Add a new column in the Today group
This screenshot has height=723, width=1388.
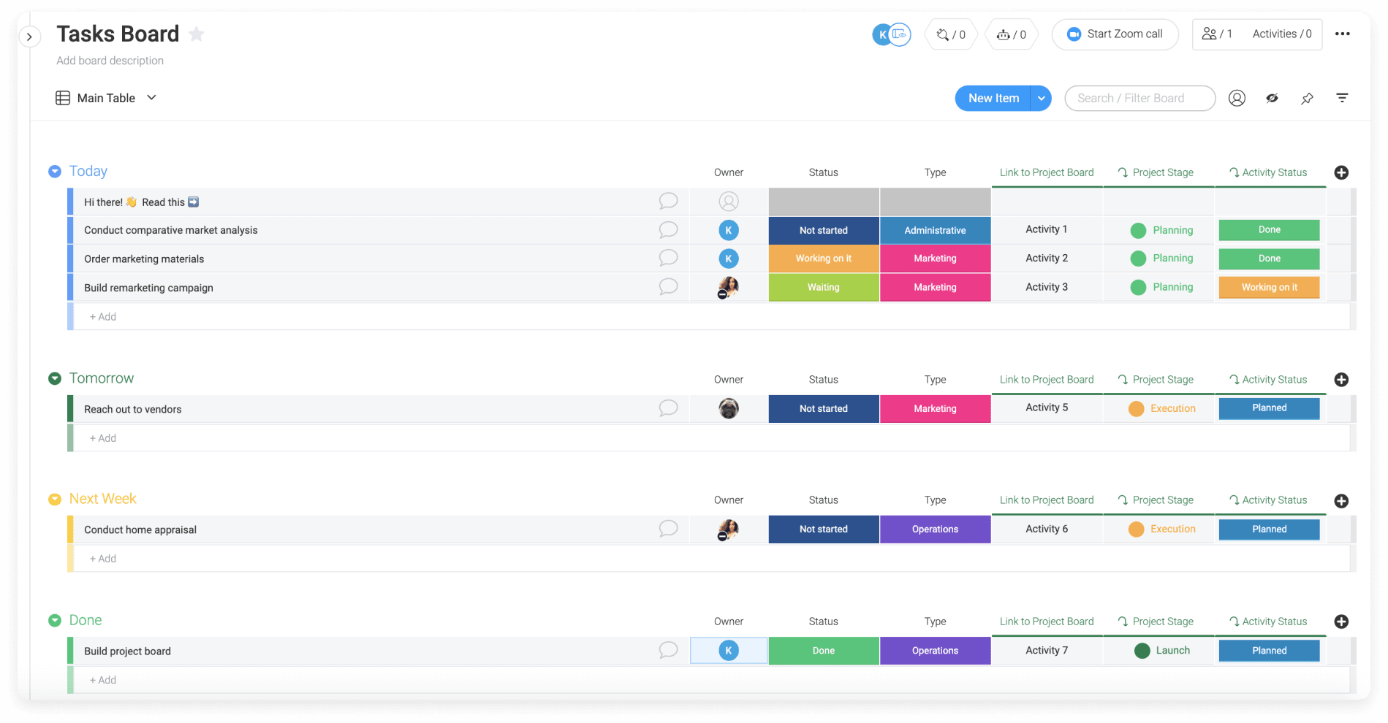coord(1341,172)
